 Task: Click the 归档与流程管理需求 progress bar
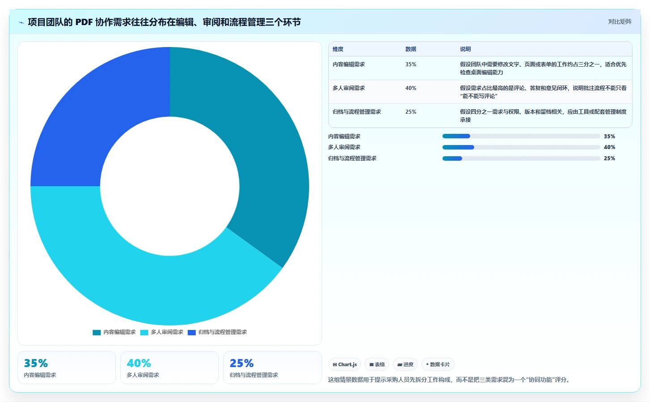pos(521,158)
